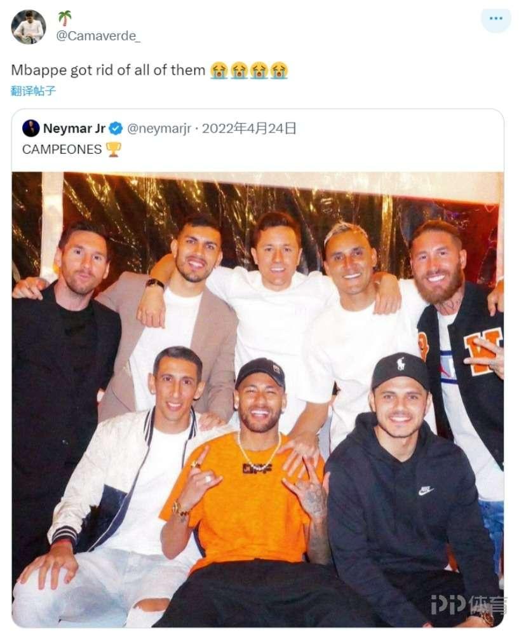Click the palm tree emoji display name

click(x=65, y=18)
